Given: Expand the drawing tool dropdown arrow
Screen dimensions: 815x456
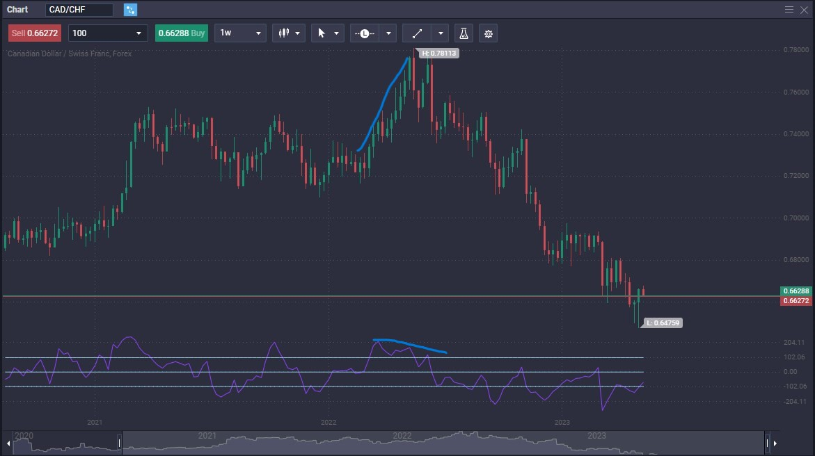Looking at the screenshot, I should tap(440, 33).
